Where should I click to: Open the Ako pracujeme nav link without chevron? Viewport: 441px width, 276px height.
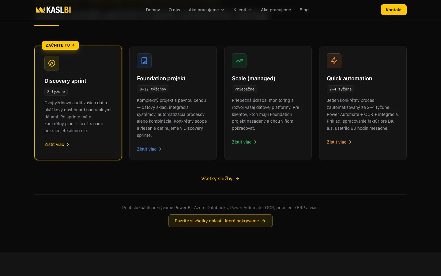276,10
